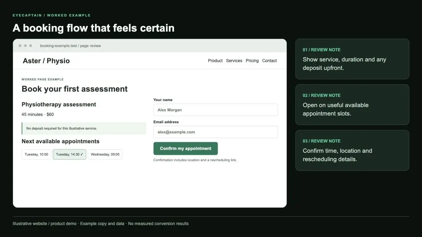
Task: Click the third gray browser window dot
Action: tap(31, 46)
